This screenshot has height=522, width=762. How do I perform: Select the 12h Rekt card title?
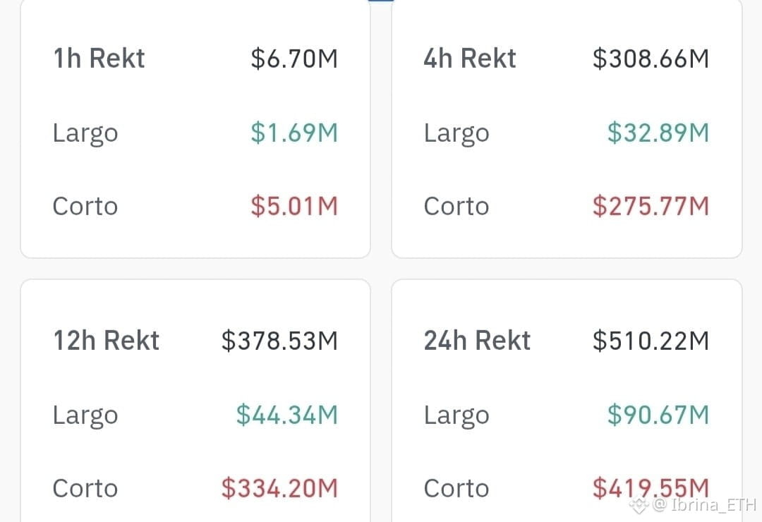107,340
